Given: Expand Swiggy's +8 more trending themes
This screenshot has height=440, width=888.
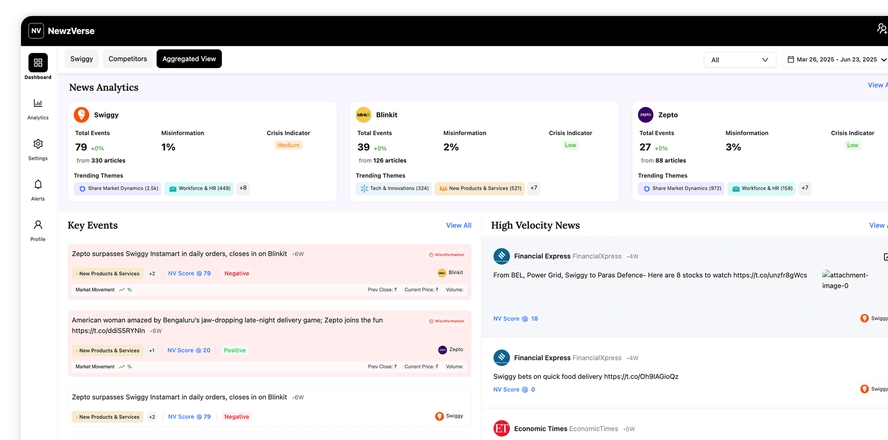Looking at the screenshot, I should (x=243, y=188).
